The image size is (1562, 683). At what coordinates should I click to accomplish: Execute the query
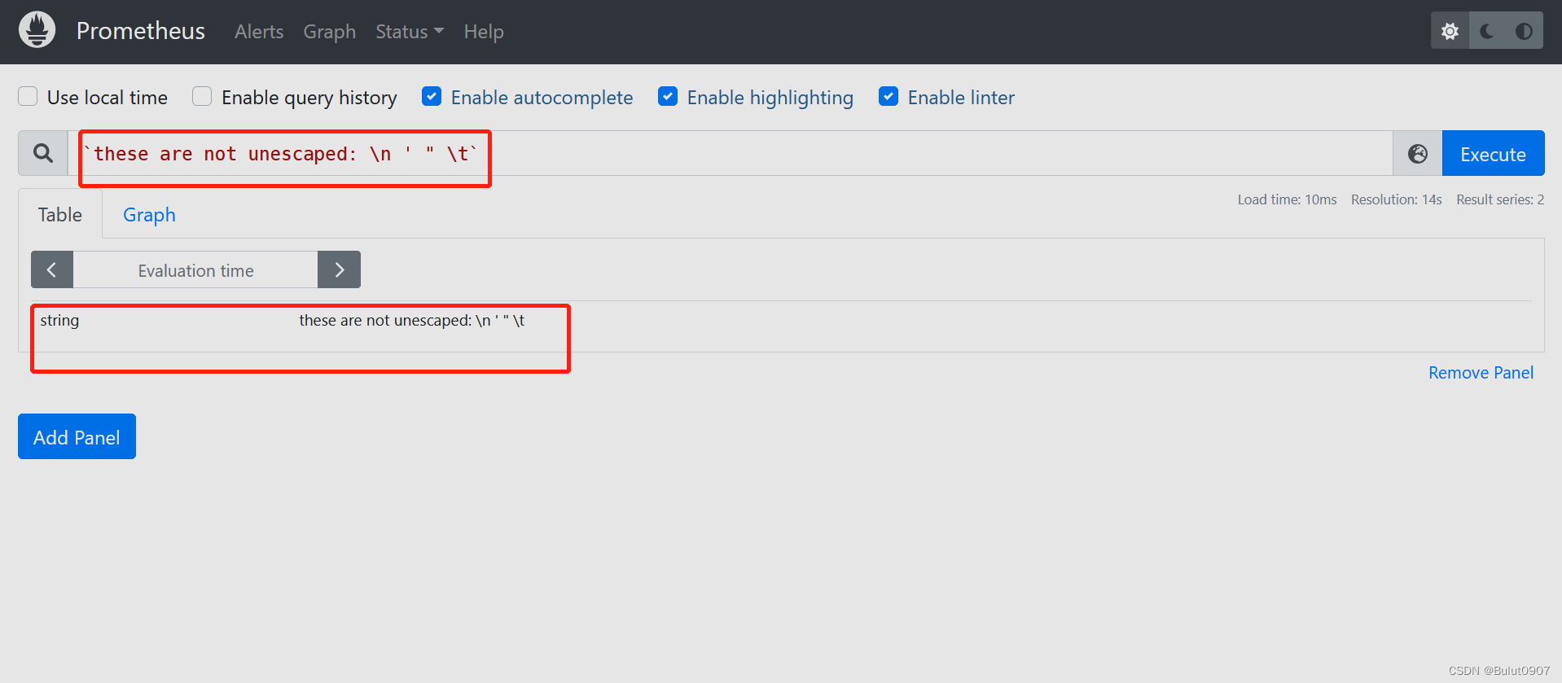(1493, 153)
